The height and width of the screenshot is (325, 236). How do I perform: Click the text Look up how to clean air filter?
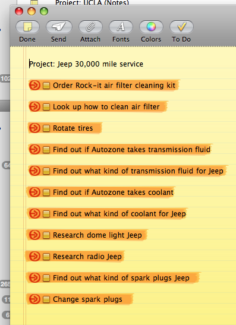106,107
